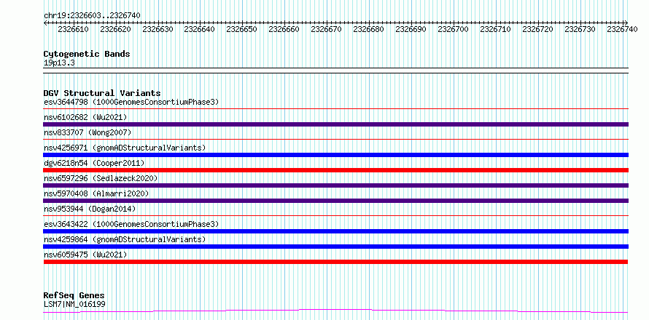Viewport: 649px width, 320px height.
Task: Open variant nsv4256971 gnomAD label
Action: click(x=125, y=148)
